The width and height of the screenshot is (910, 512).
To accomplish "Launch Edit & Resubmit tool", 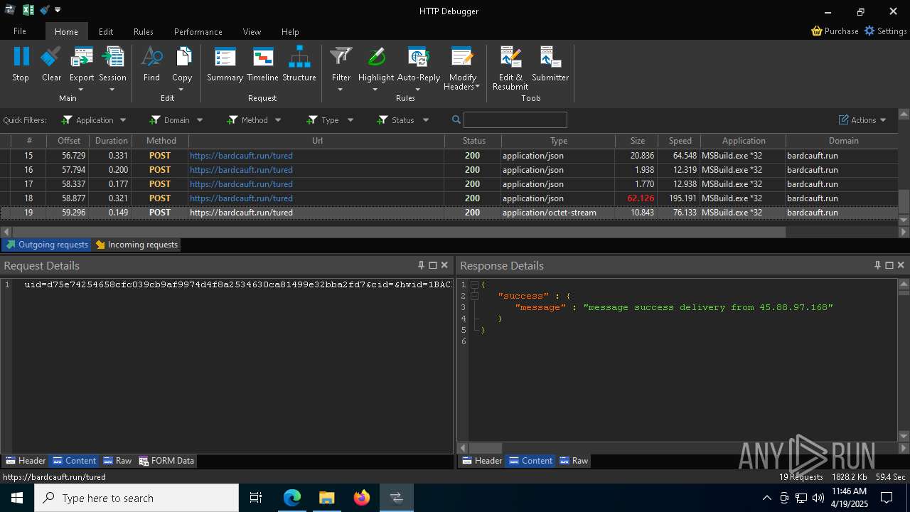I will tap(510, 68).
